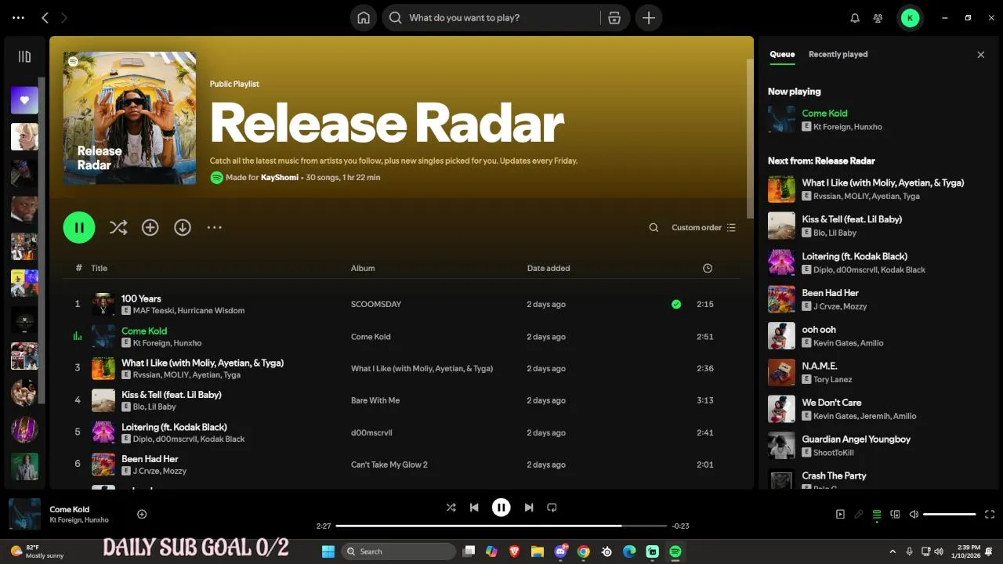
Task: Go back with the left arrow
Action: (45, 17)
